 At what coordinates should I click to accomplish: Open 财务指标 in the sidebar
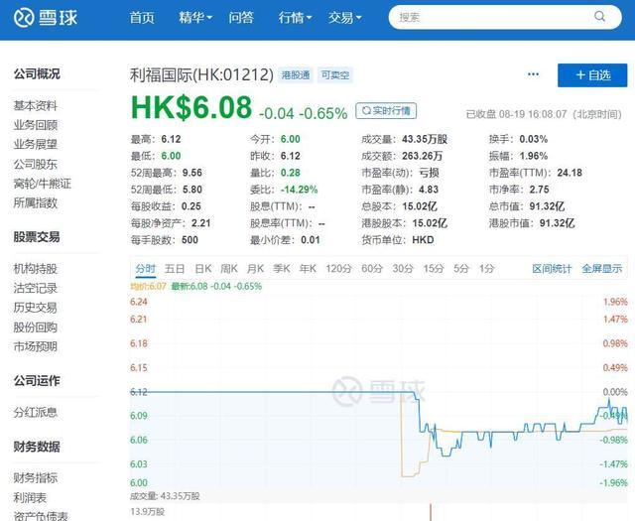[x=36, y=478]
